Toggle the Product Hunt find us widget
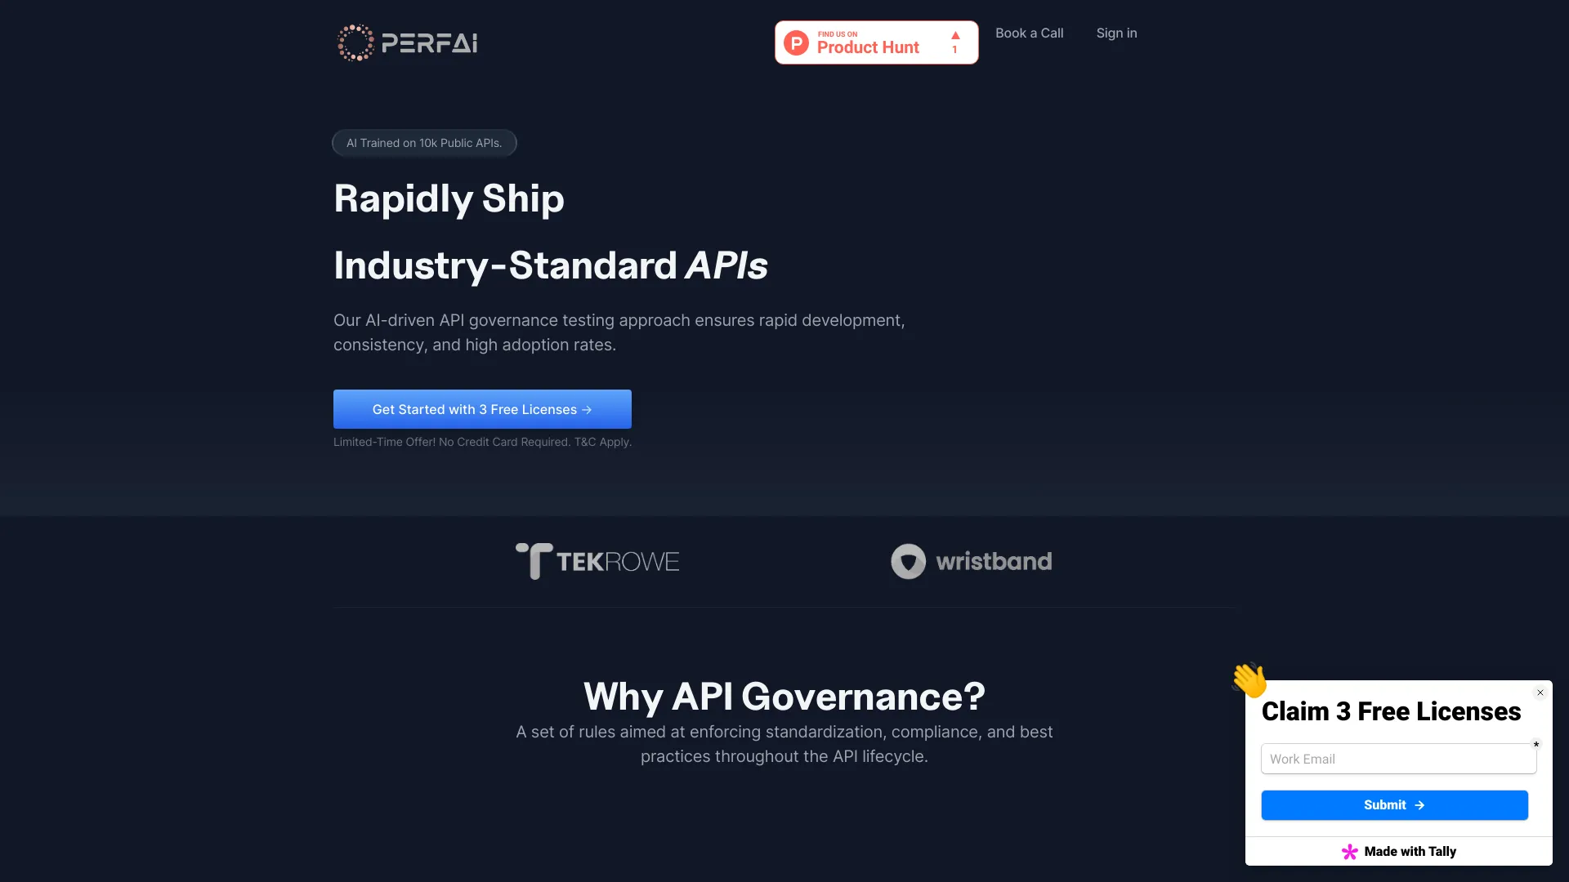The image size is (1569, 882). (876, 42)
